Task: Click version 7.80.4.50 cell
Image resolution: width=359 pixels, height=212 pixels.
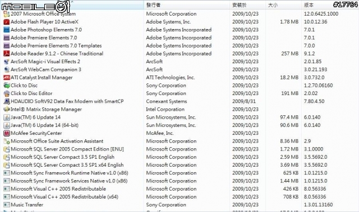Action: coord(314,101)
